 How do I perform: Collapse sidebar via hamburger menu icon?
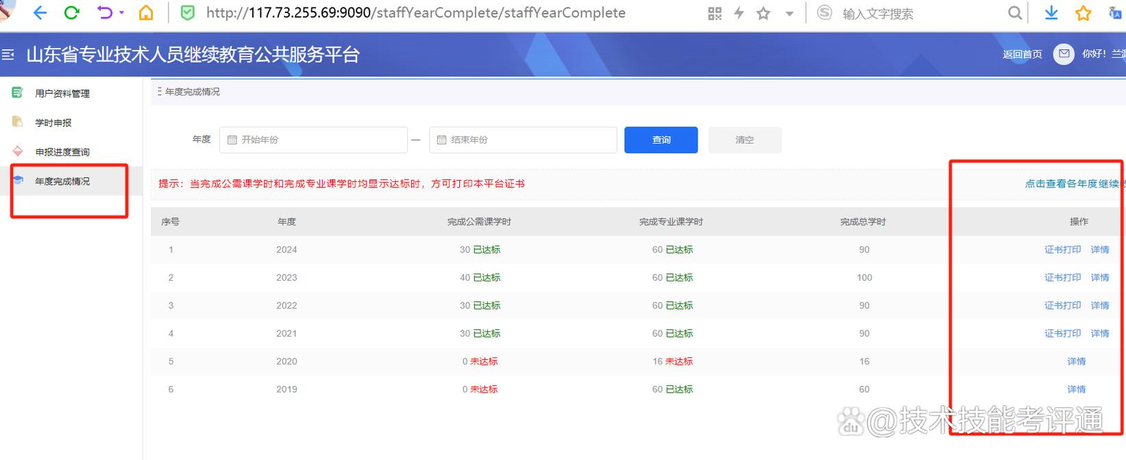point(8,55)
